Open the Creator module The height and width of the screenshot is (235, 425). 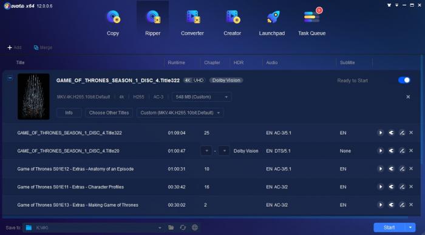(x=233, y=23)
